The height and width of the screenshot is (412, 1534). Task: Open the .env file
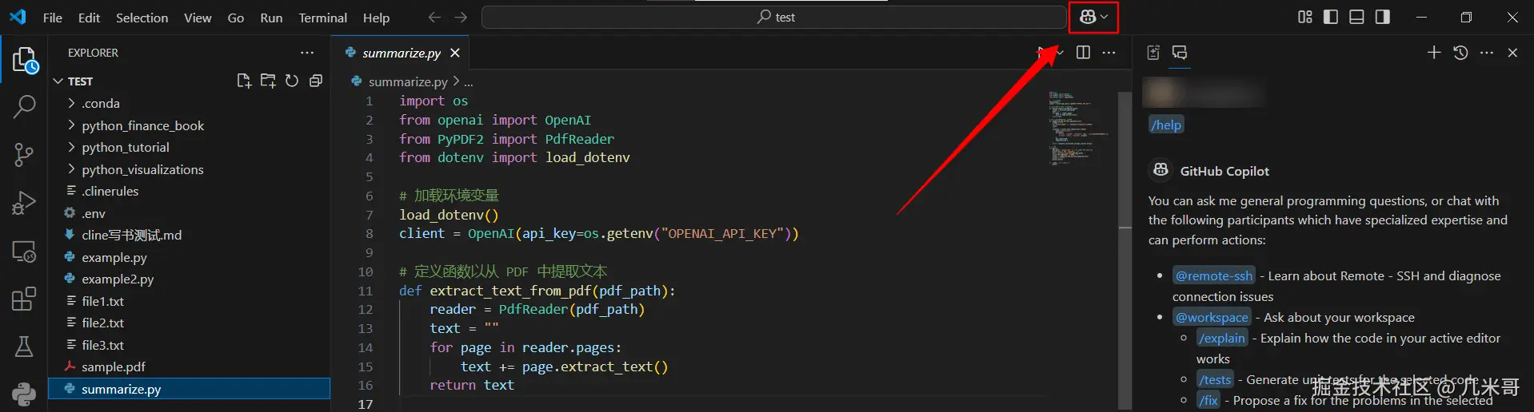[x=94, y=213]
